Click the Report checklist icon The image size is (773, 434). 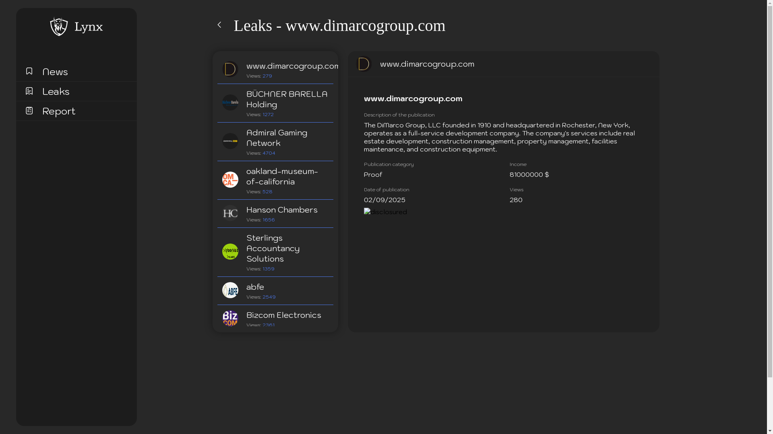click(x=29, y=111)
